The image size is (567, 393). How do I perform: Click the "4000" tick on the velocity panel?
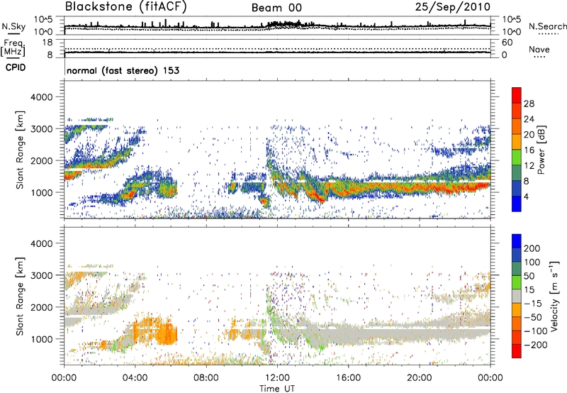(41, 243)
